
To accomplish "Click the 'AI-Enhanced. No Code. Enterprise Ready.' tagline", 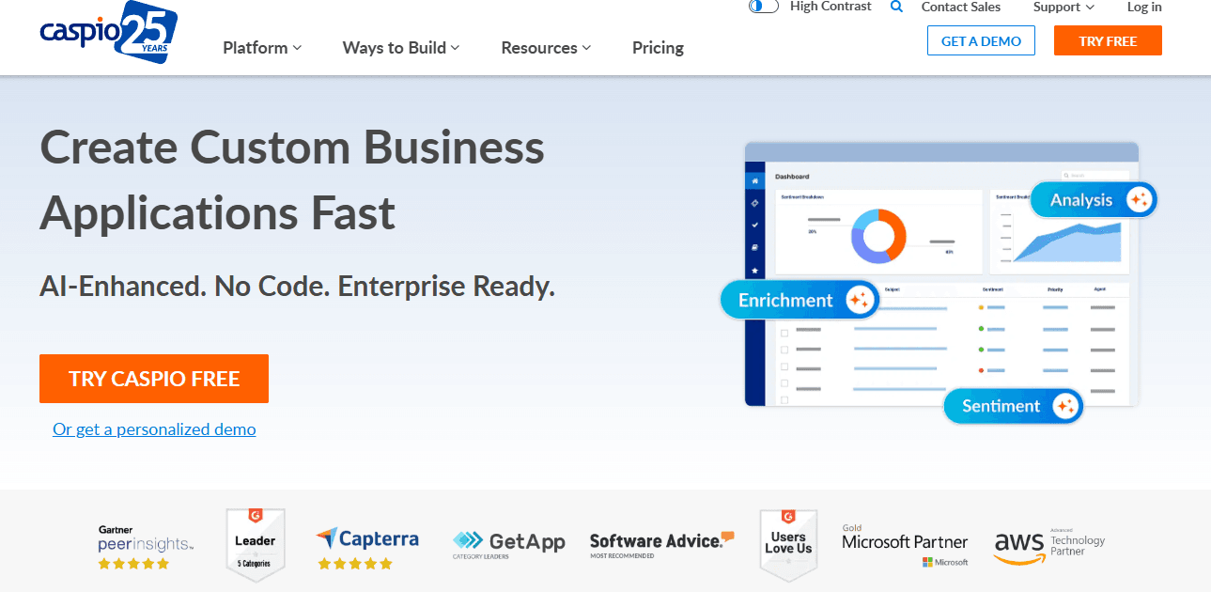I will pyautogui.click(x=298, y=286).
